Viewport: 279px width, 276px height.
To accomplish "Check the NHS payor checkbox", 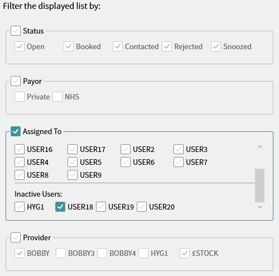I will click(x=57, y=97).
